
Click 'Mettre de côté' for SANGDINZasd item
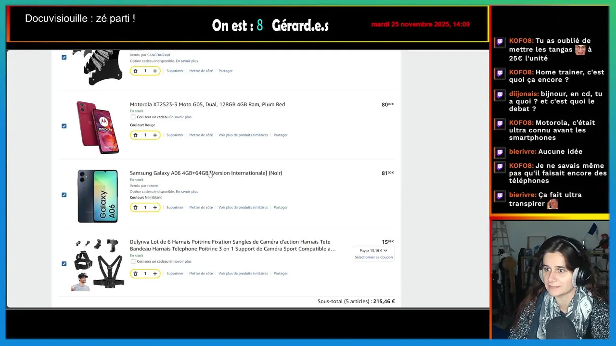pyautogui.click(x=201, y=71)
